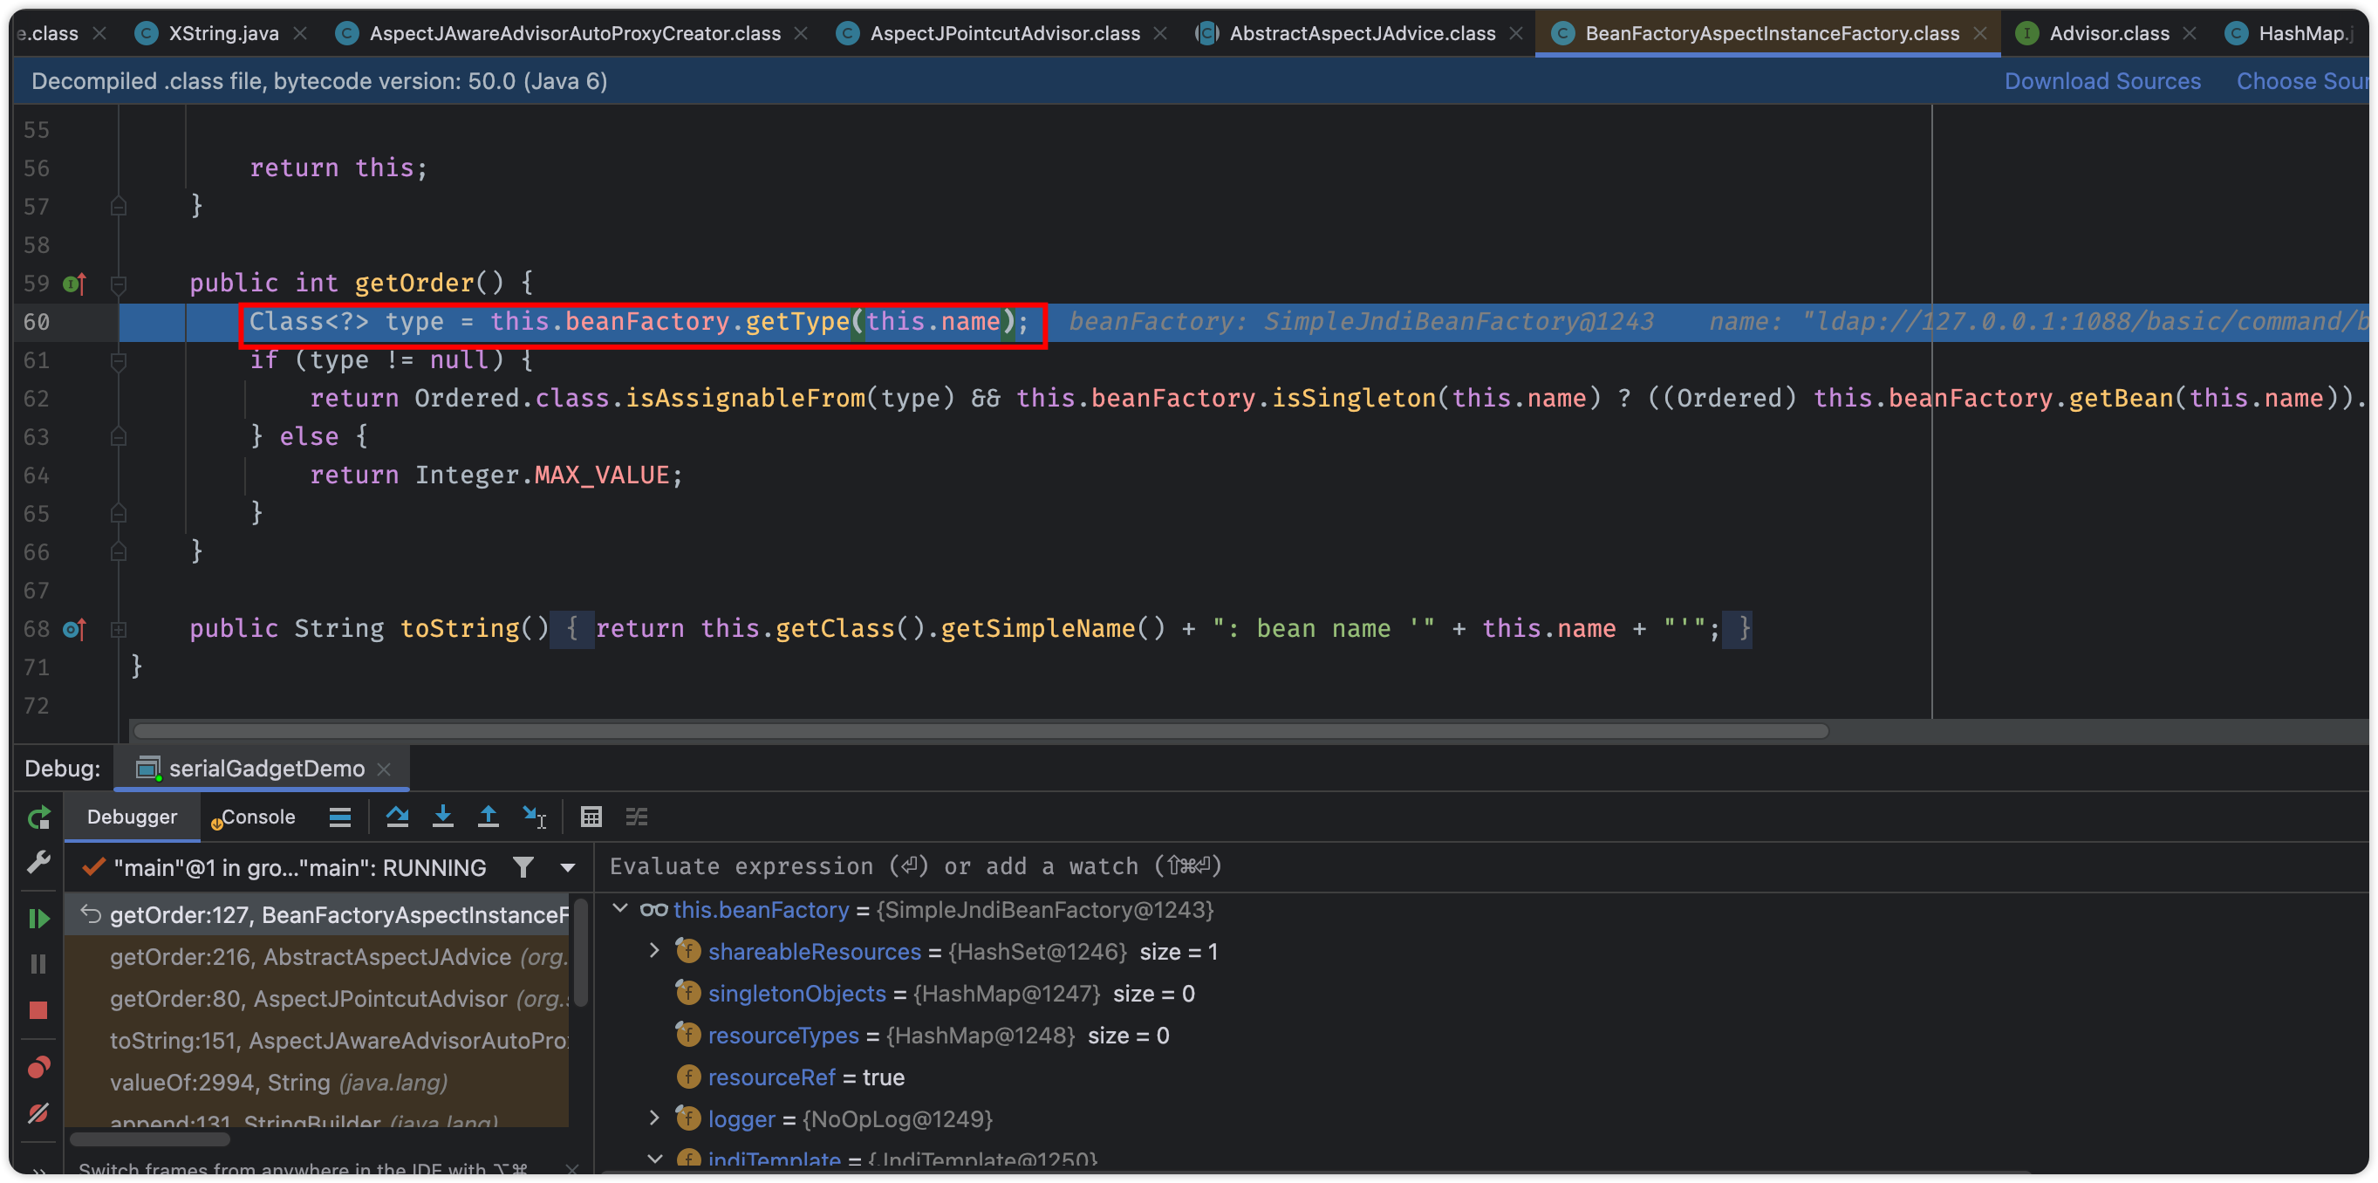
Task: Collapse getOrder method fold at line 59
Action: point(118,284)
